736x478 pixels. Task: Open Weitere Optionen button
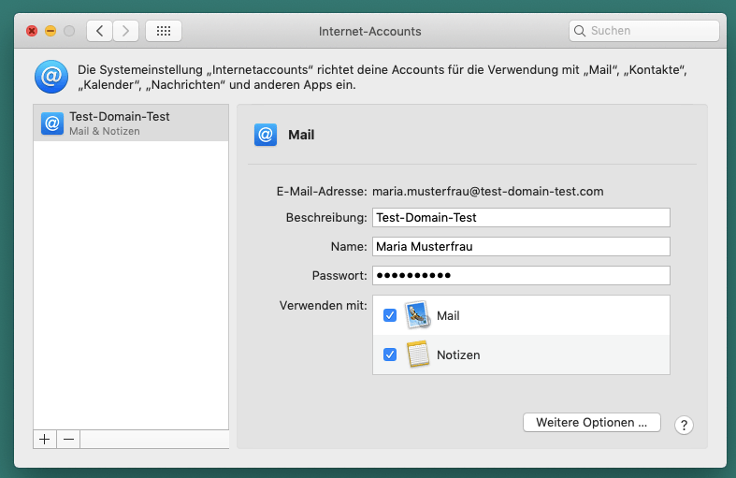pyautogui.click(x=591, y=423)
